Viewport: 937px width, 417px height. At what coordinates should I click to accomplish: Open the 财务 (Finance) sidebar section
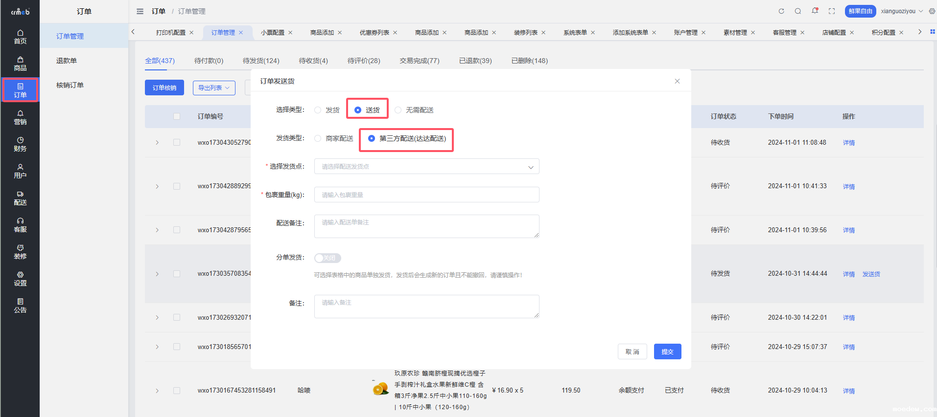[20, 144]
